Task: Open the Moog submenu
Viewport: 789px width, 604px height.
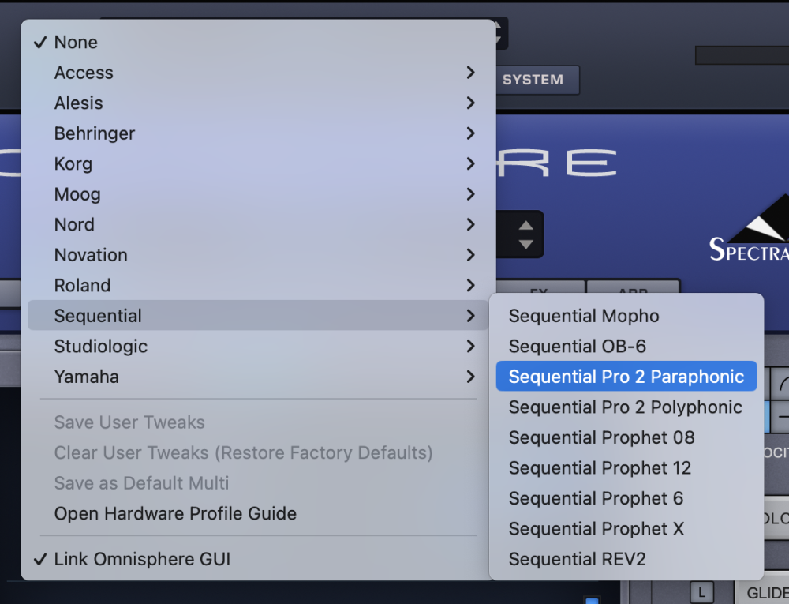Action: pos(77,194)
